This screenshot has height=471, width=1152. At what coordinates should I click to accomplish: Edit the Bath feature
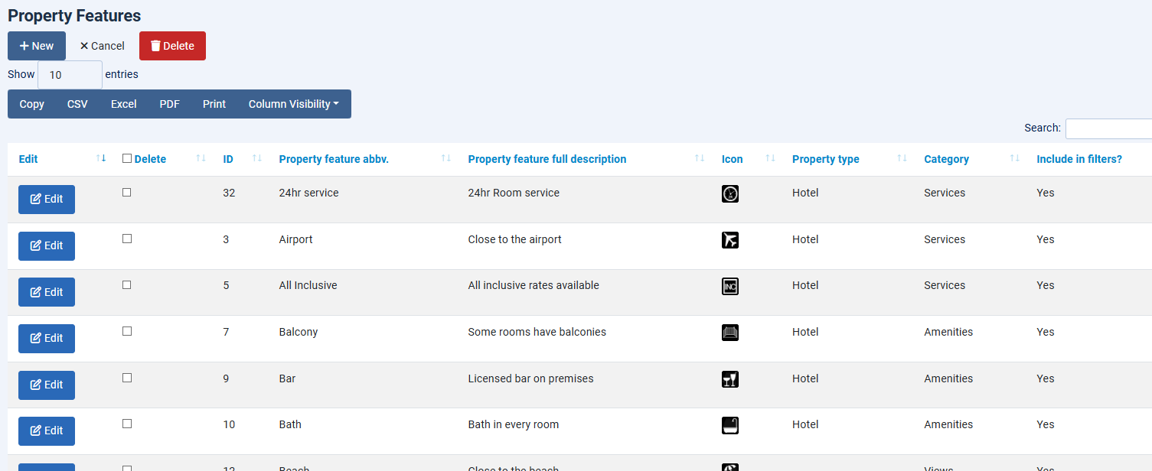[47, 431]
